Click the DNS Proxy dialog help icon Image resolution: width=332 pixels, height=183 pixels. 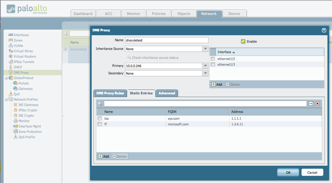[324, 30]
